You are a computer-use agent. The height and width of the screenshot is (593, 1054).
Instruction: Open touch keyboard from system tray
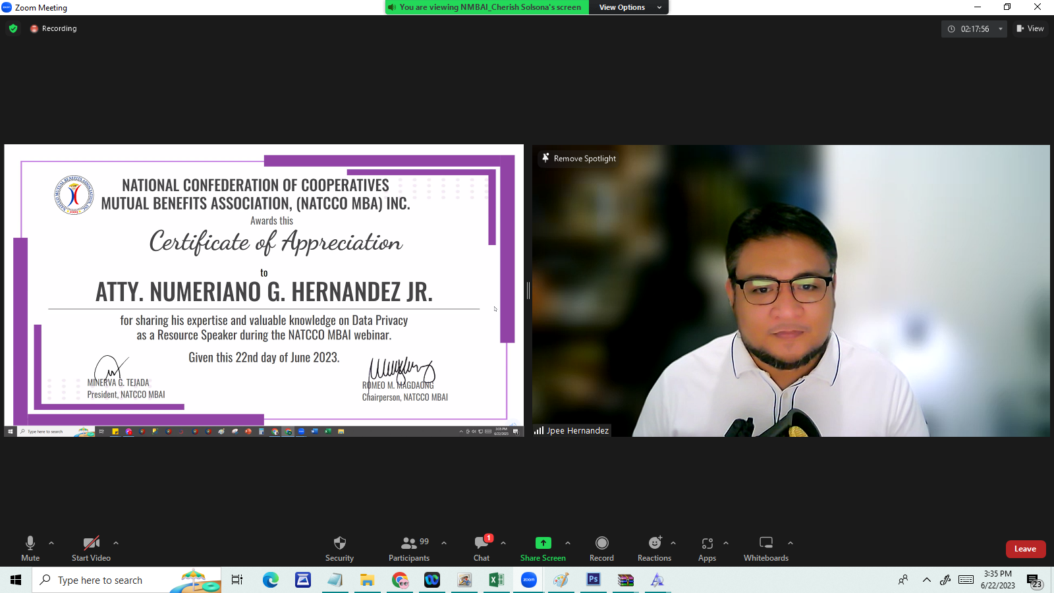click(966, 580)
